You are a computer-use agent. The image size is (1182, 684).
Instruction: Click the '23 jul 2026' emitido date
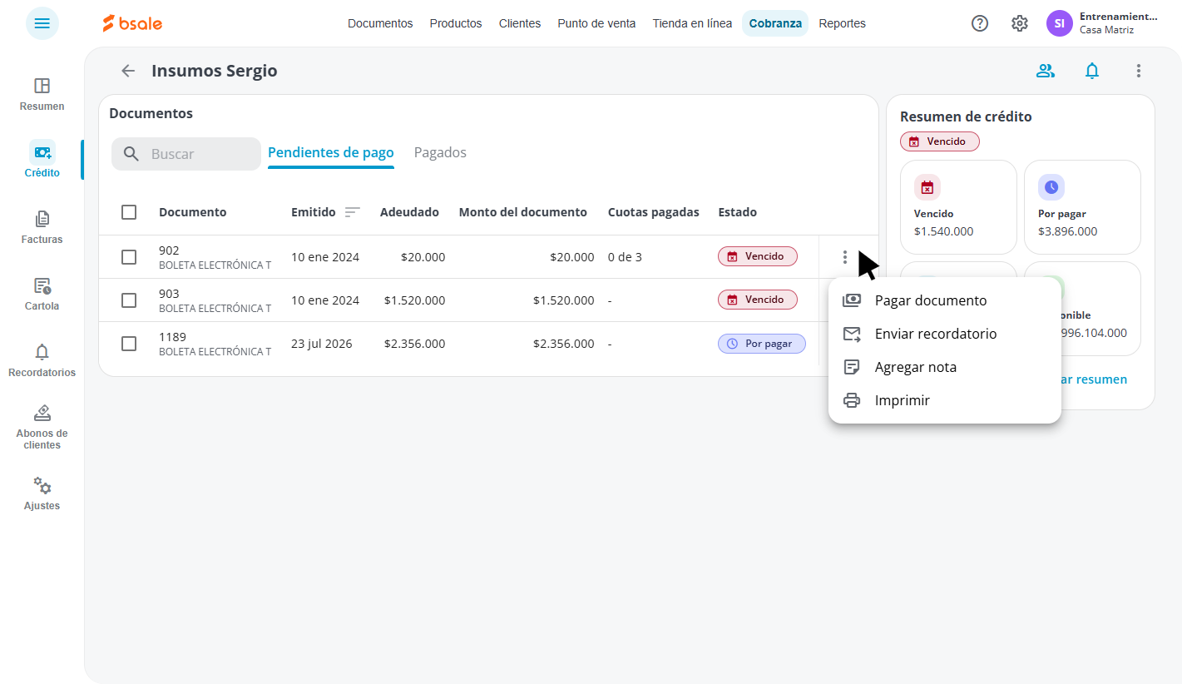point(322,344)
